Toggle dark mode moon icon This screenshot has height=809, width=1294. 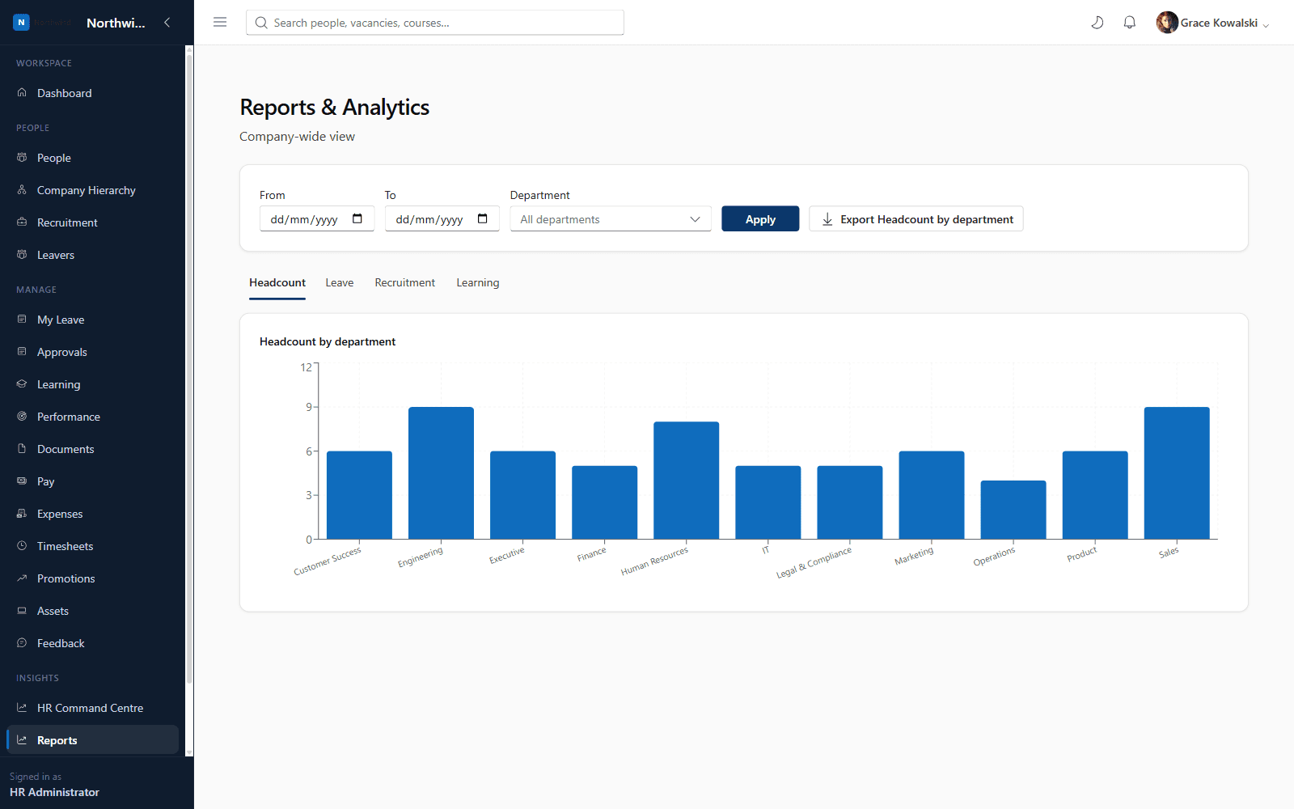click(x=1097, y=23)
